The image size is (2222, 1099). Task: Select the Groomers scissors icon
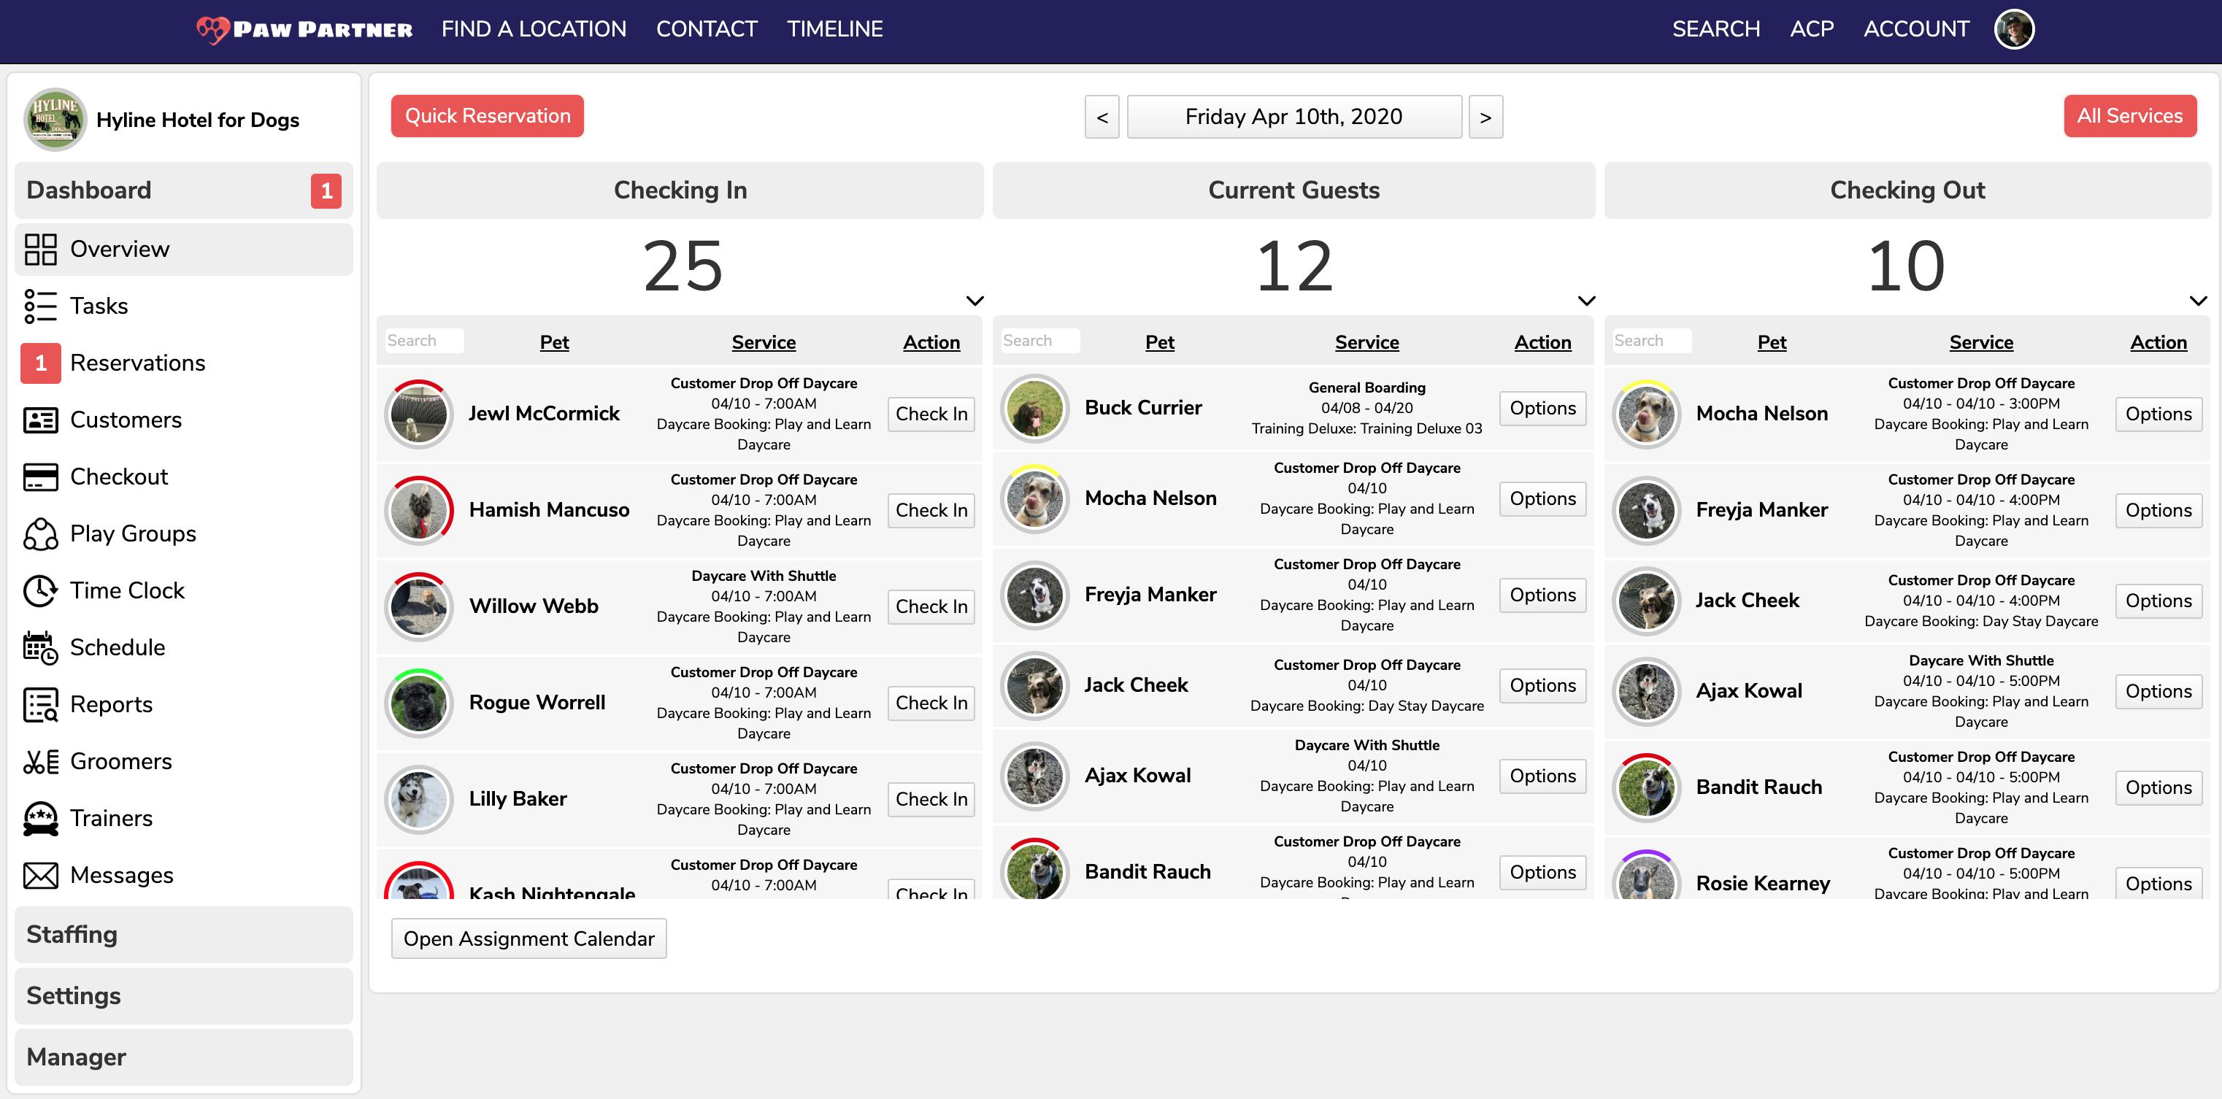(39, 761)
